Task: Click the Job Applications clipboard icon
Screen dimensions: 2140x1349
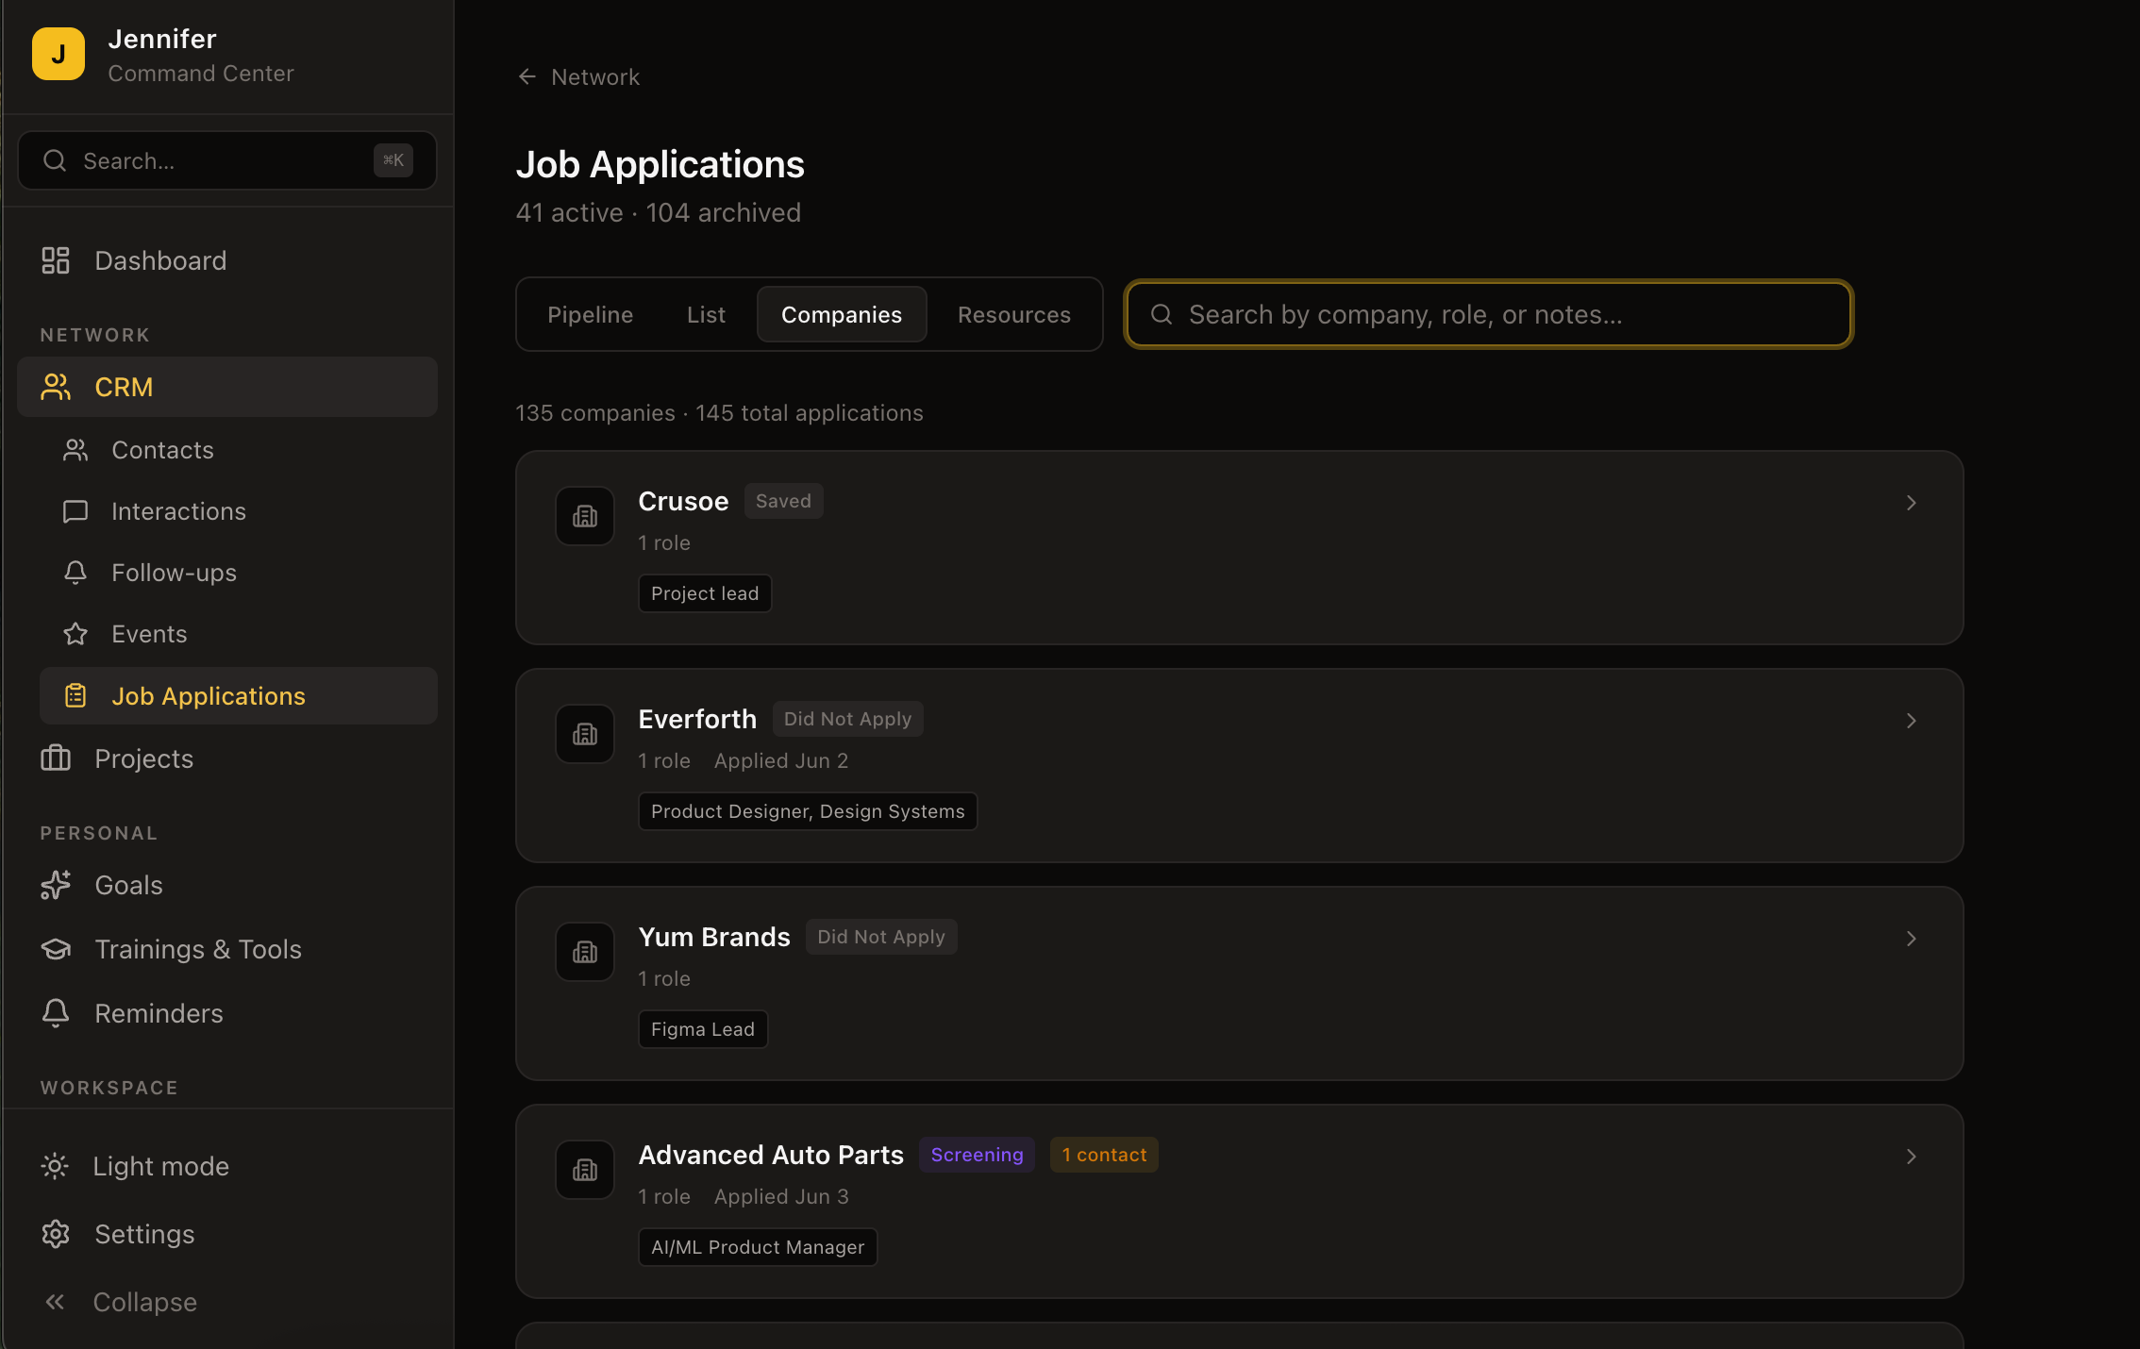Action: pyautogui.click(x=75, y=695)
